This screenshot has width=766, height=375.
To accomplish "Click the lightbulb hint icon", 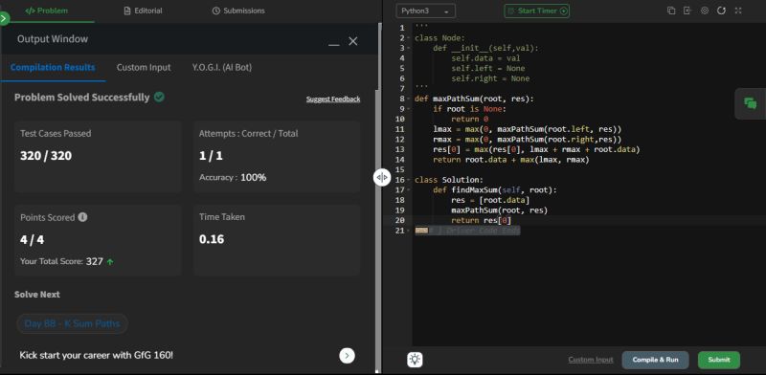I will tap(415, 360).
